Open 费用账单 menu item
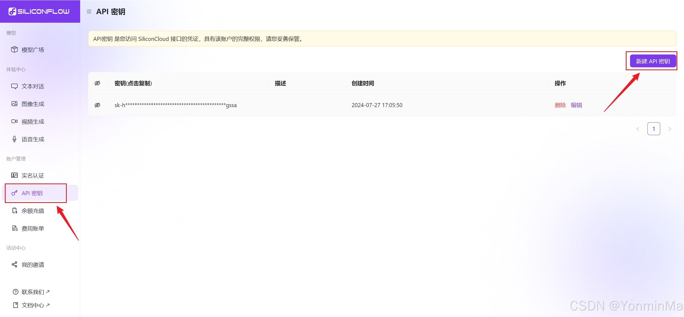The image size is (684, 317). (x=33, y=228)
